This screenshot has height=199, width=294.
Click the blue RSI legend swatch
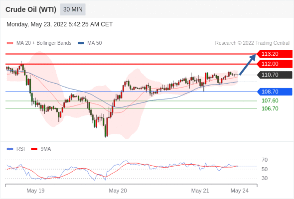tap(10, 149)
